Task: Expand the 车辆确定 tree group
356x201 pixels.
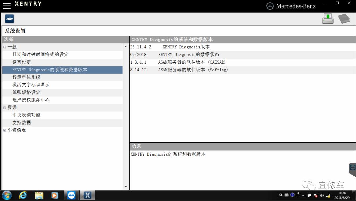Action: 5,130
